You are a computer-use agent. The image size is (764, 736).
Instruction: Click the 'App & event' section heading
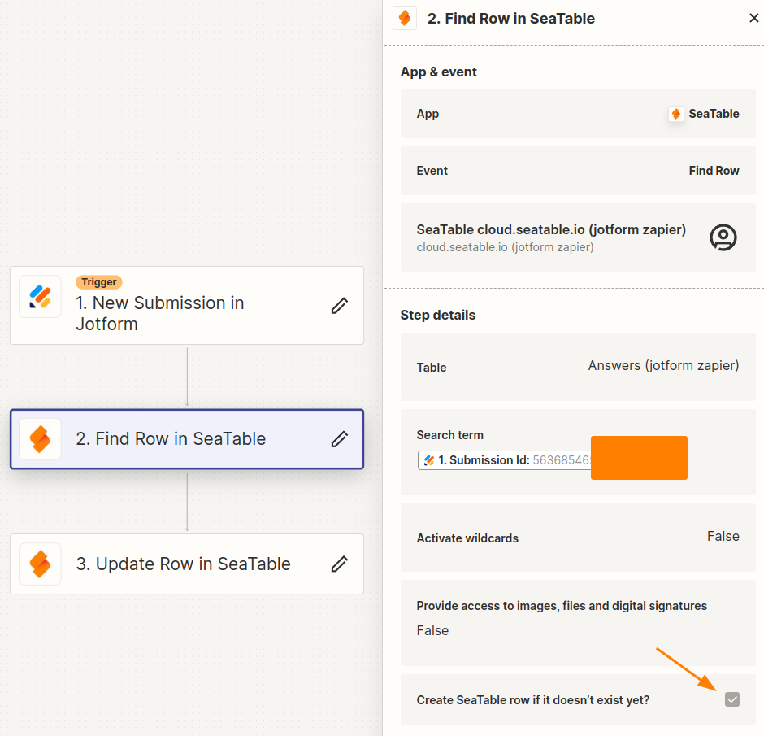point(439,72)
